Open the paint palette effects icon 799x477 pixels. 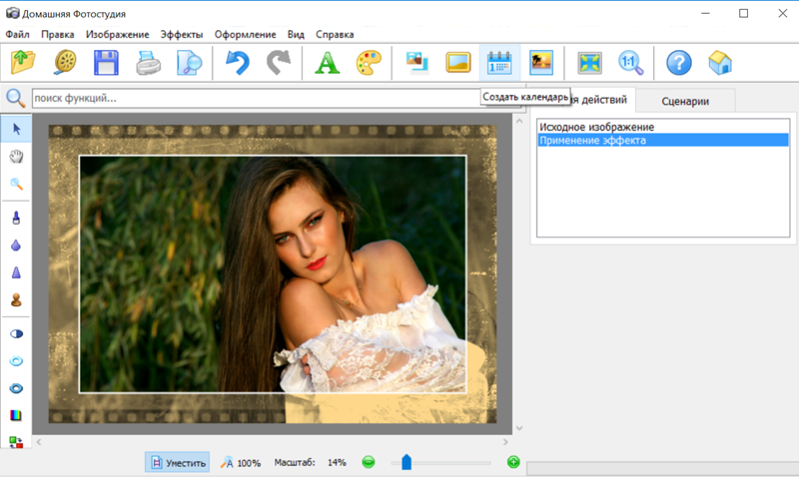(x=369, y=63)
